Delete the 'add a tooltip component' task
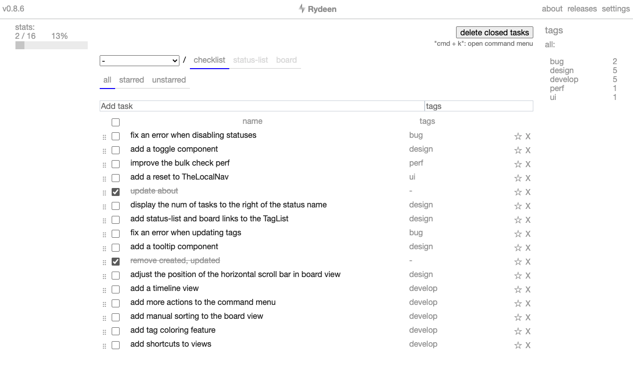 tap(528, 248)
